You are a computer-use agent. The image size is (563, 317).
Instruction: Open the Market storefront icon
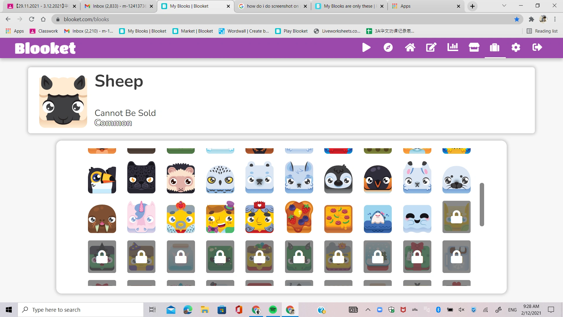click(x=474, y=47)
